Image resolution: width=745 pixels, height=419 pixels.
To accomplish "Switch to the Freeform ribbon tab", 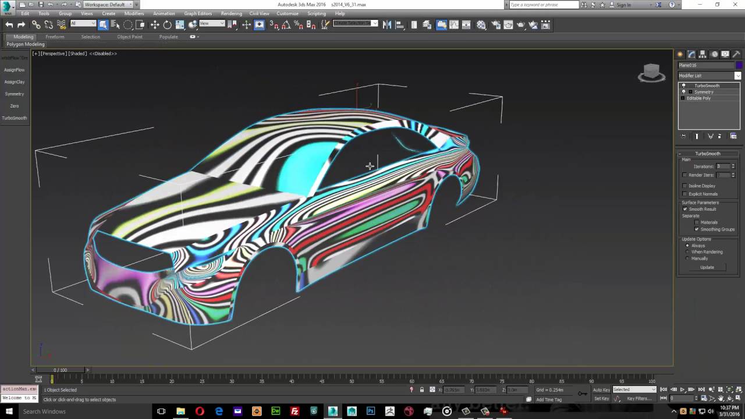I will [55, 37].
